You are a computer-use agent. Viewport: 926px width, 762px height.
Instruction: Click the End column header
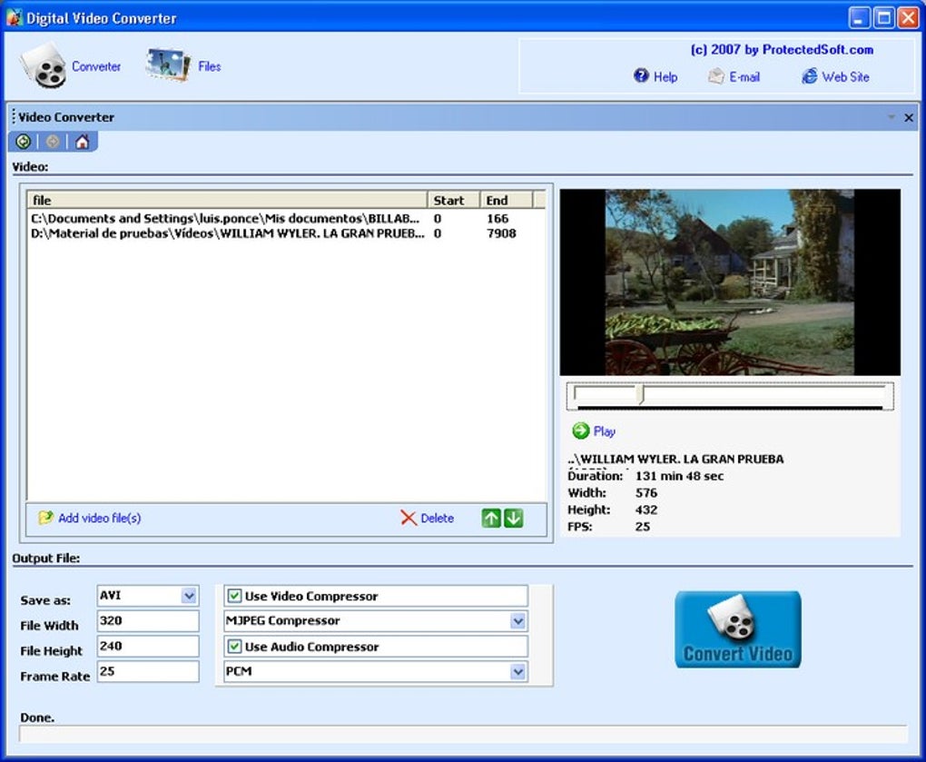coord(507,200)
